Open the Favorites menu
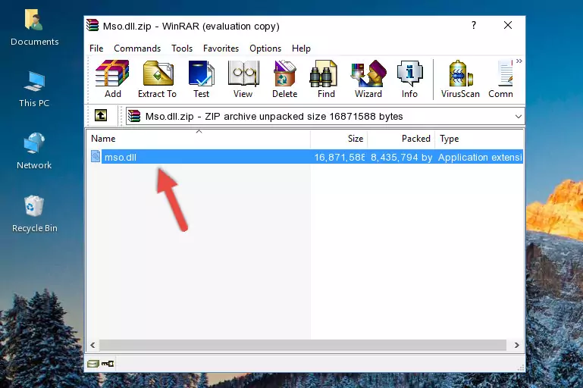Viewport: 583px width, 388px height. click(221, 48)
